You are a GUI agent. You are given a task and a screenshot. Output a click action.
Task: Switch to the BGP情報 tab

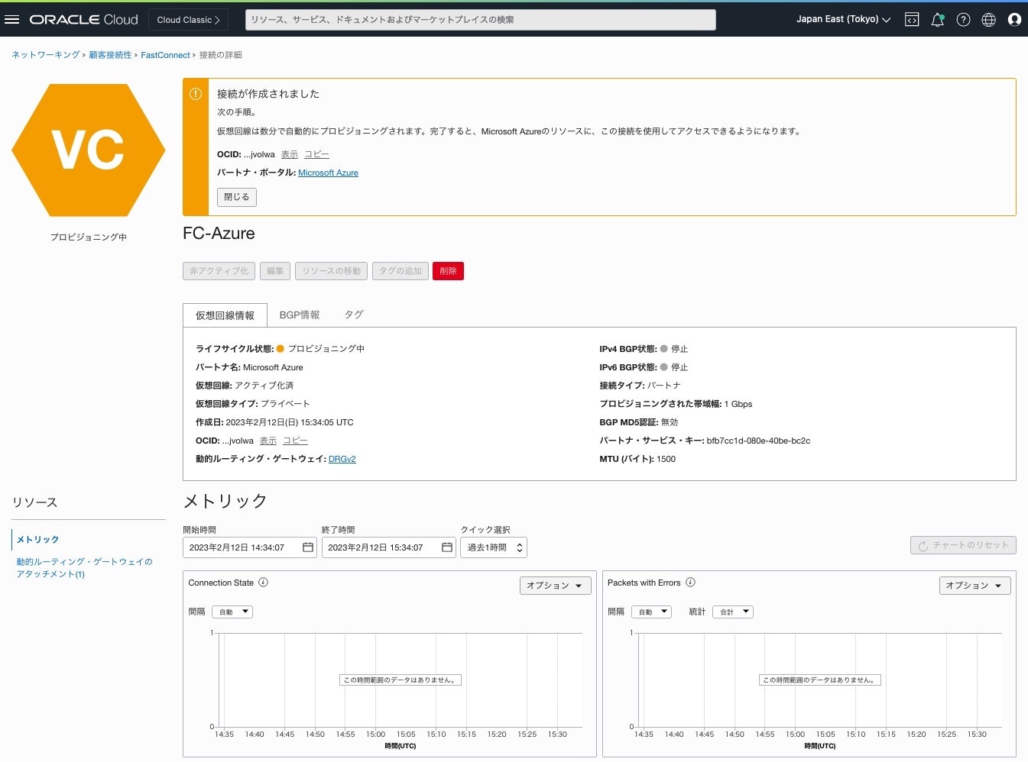pos(300,315)
